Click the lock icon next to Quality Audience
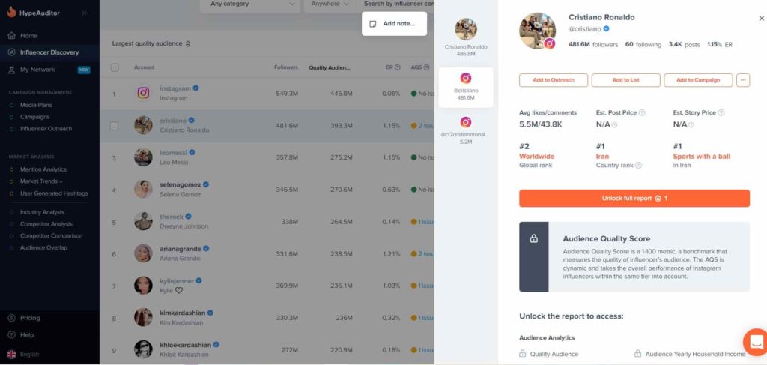This screenshot has width=767, height=365. click(522, 354)
